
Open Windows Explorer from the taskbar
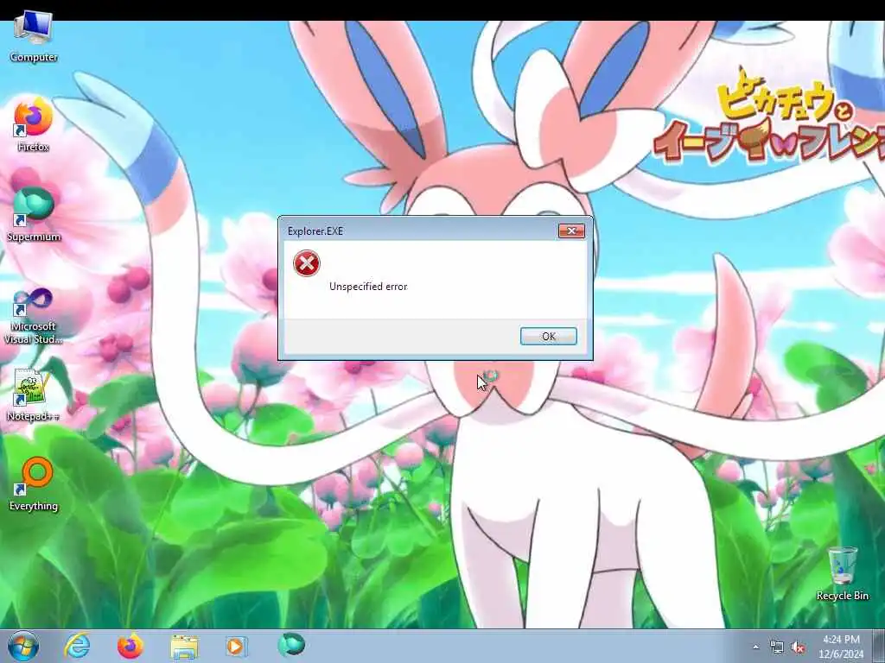[x=184, y=647]
